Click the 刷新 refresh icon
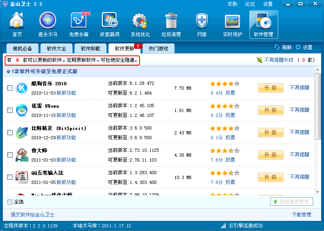This screenshot has width=324, height=231. pyautogui.click(x=277, y=47)
